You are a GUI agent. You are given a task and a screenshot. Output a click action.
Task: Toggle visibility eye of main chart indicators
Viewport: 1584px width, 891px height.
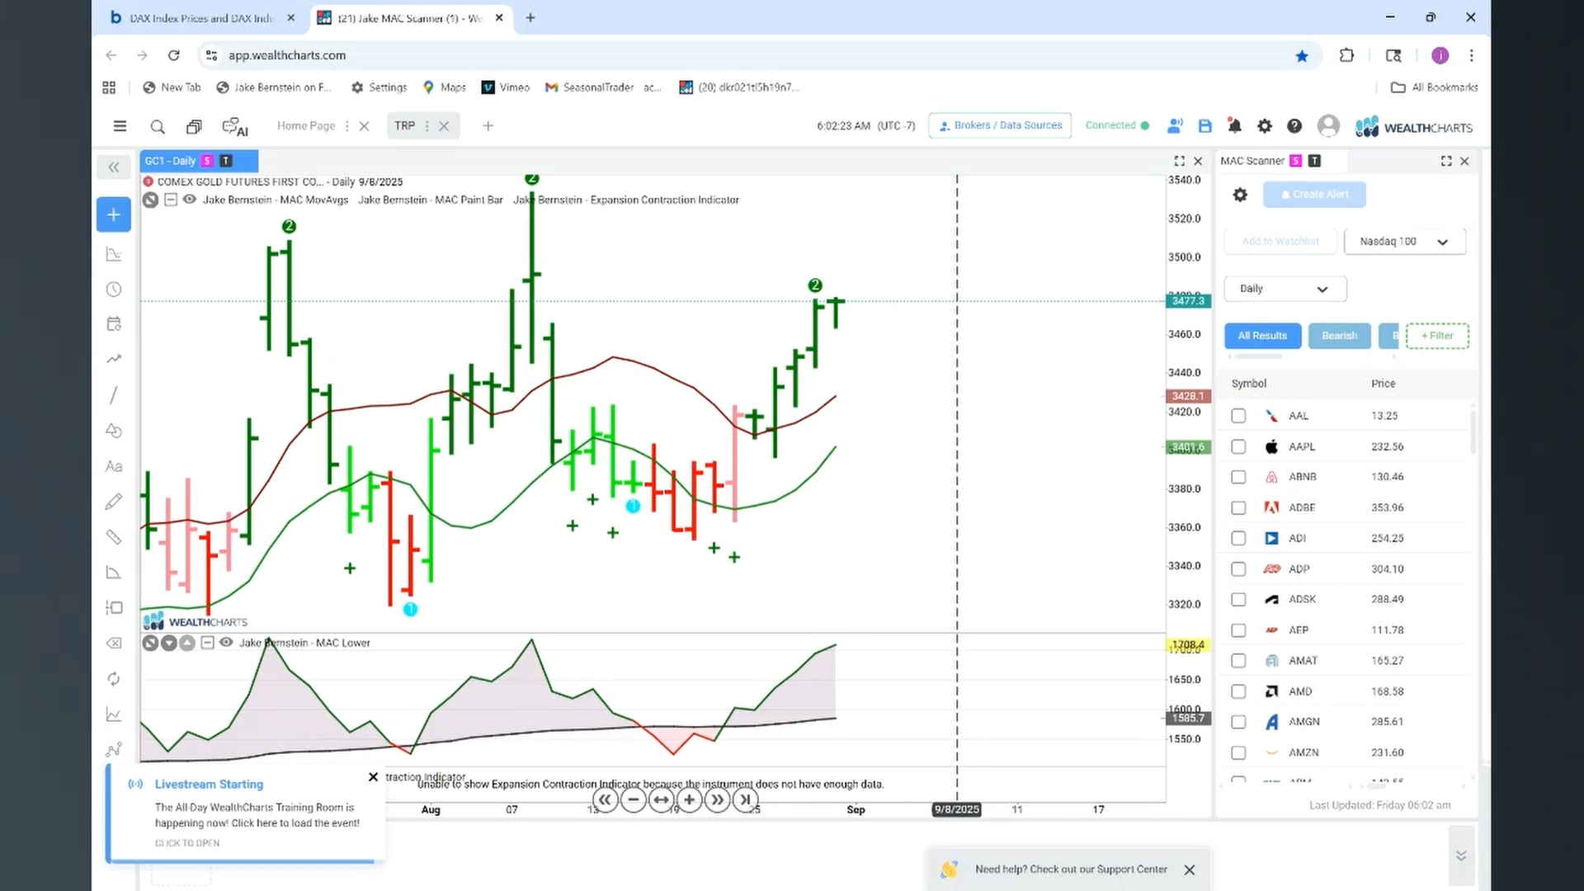pos(190,200)
